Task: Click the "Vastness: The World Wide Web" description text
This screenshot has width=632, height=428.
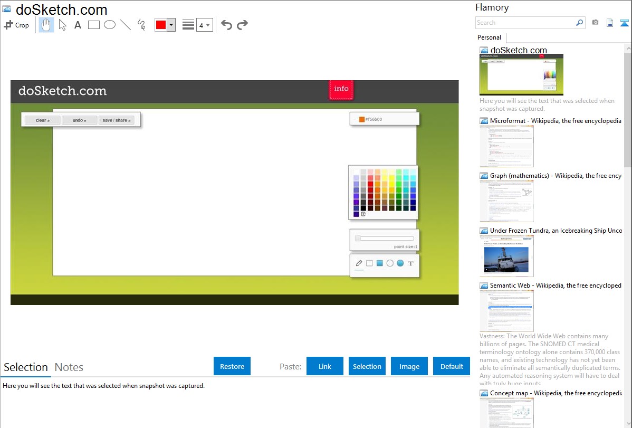Action: tap(550, 360)
